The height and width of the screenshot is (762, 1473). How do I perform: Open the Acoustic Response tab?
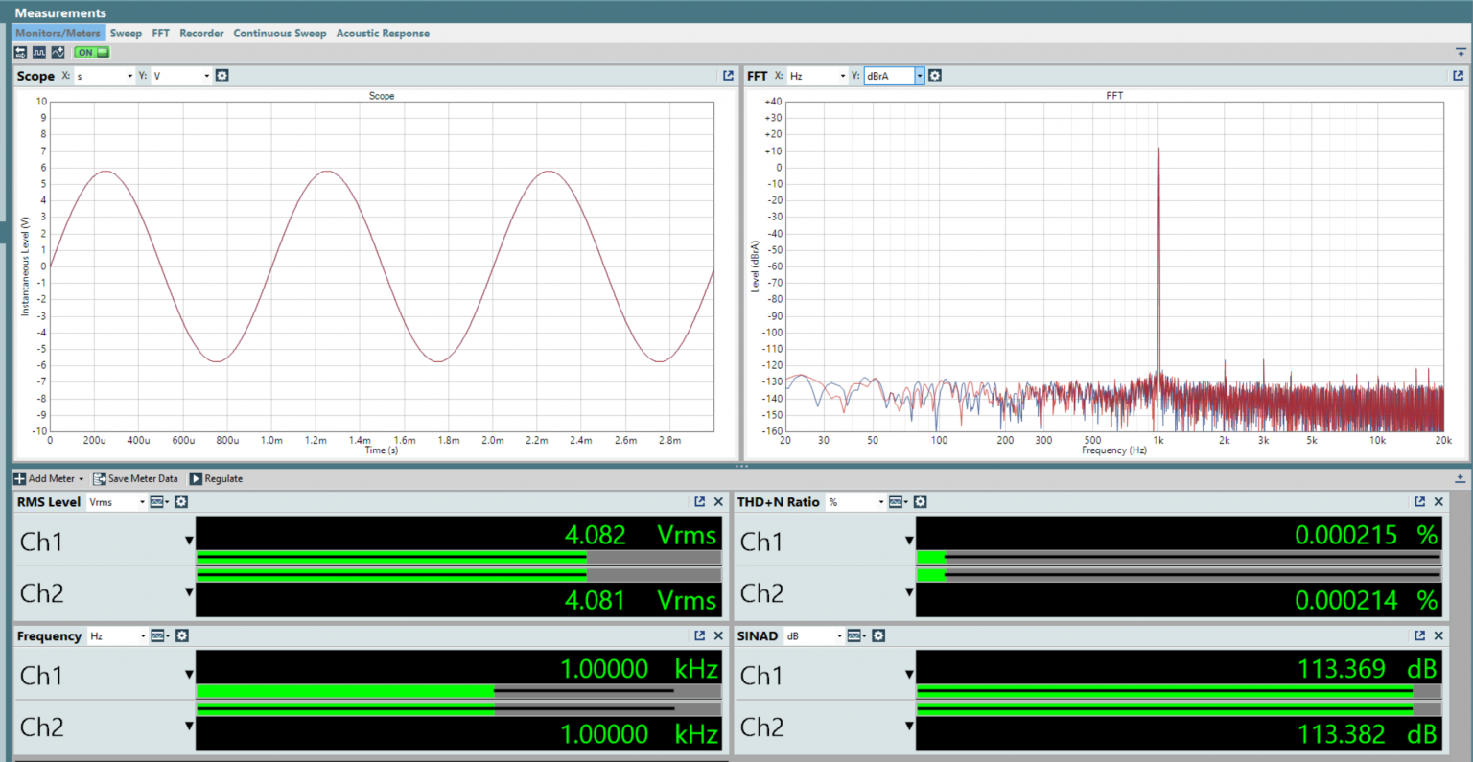click(x=383, y=33)
